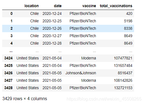Click the total_vaccinations value 107477821

tap(123, 58)
